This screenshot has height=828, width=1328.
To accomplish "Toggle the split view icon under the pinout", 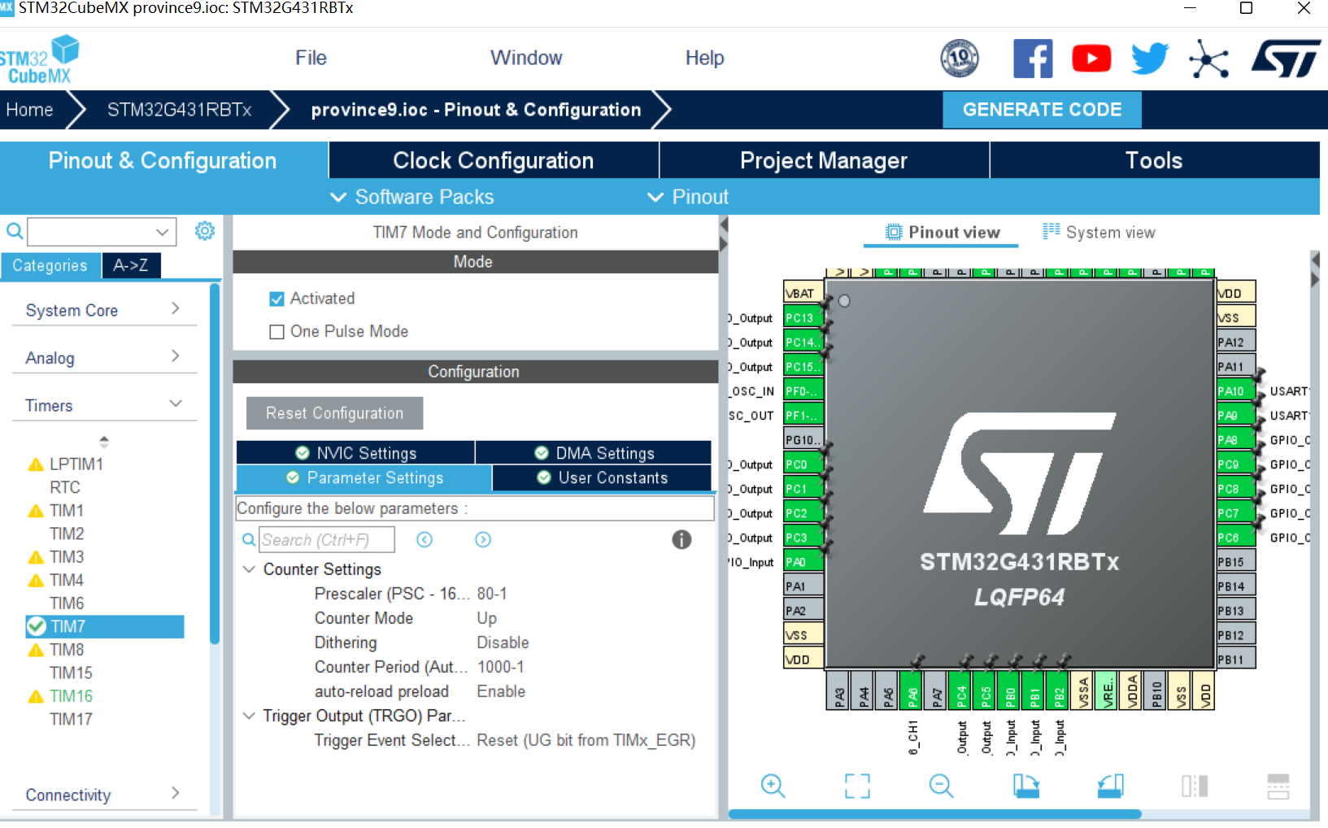I will point(1195,786).
